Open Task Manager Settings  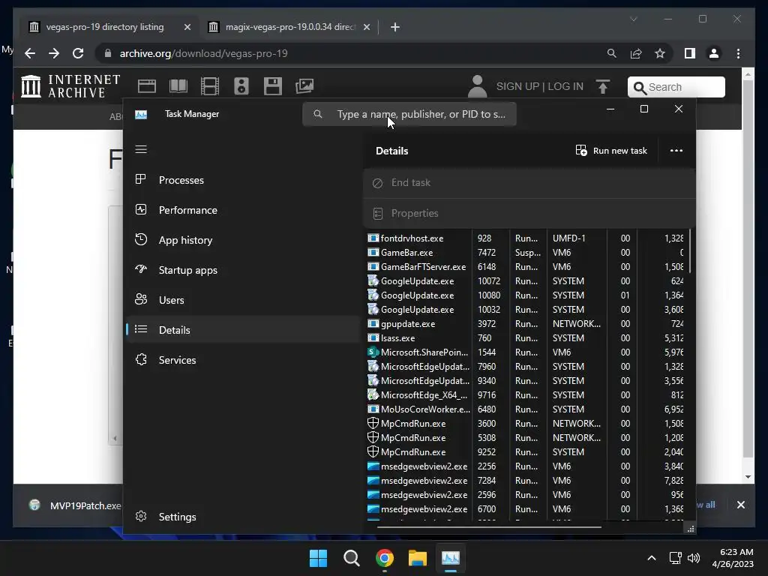[242, 517]
